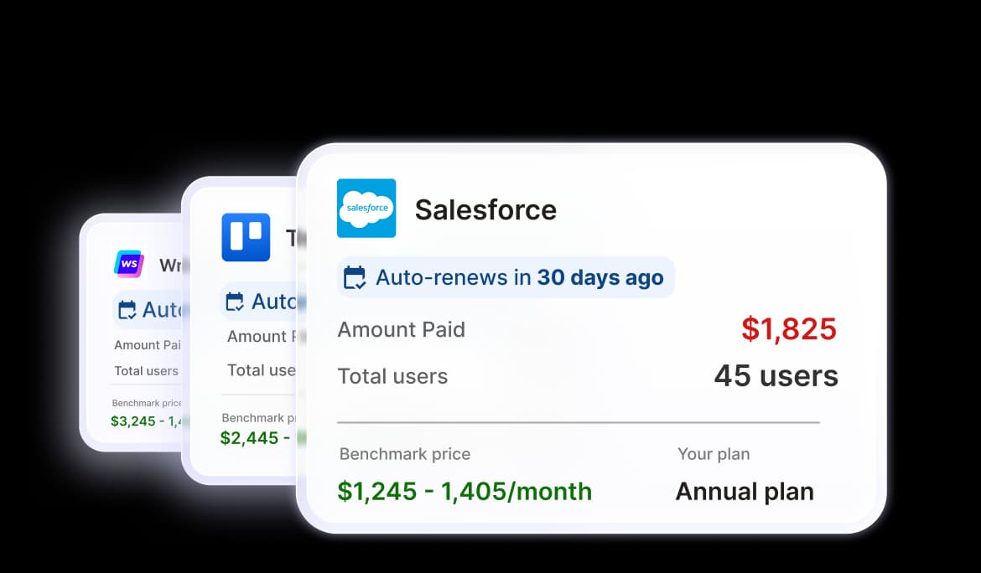Click the '$2,445' benchmark price on the Trello card
The image size is (981, 573).
click(x=249, y=438)
